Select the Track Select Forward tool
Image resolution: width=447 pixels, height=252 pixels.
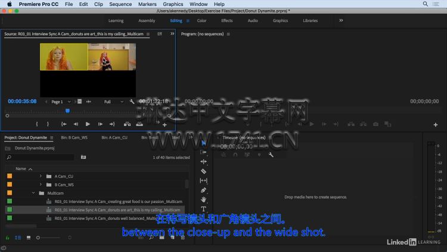[203, 152]
